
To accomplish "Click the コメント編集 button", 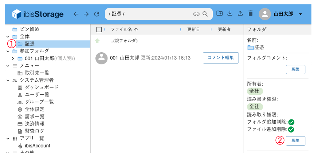I will tap(220, 58).
